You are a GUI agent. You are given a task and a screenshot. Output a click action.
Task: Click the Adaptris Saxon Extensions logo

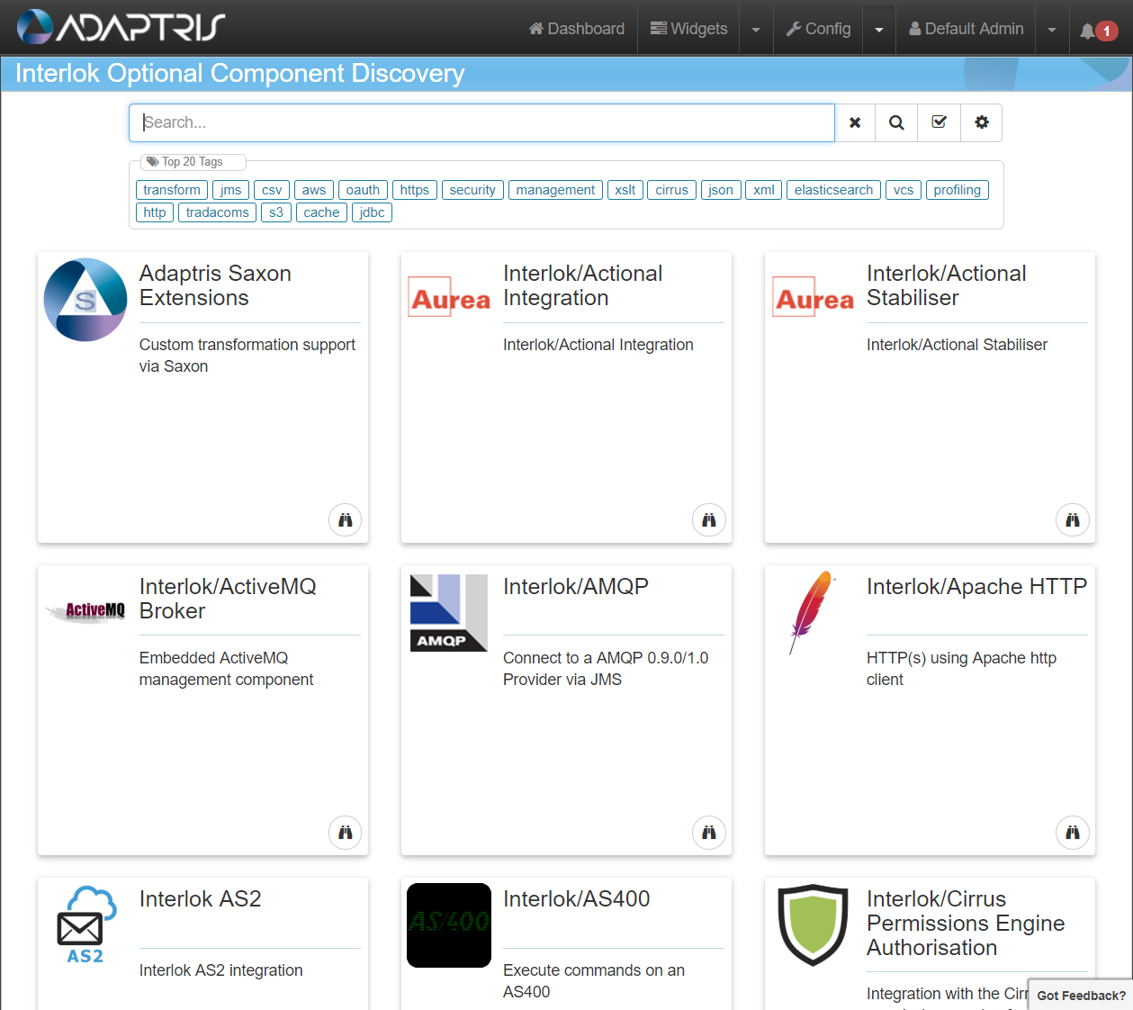(x=85, y=300)
